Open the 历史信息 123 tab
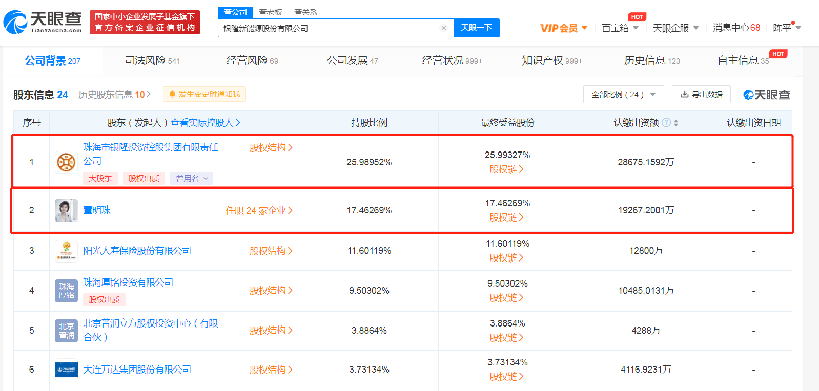This screenshot has width=819, height=391. coord(652,61)
